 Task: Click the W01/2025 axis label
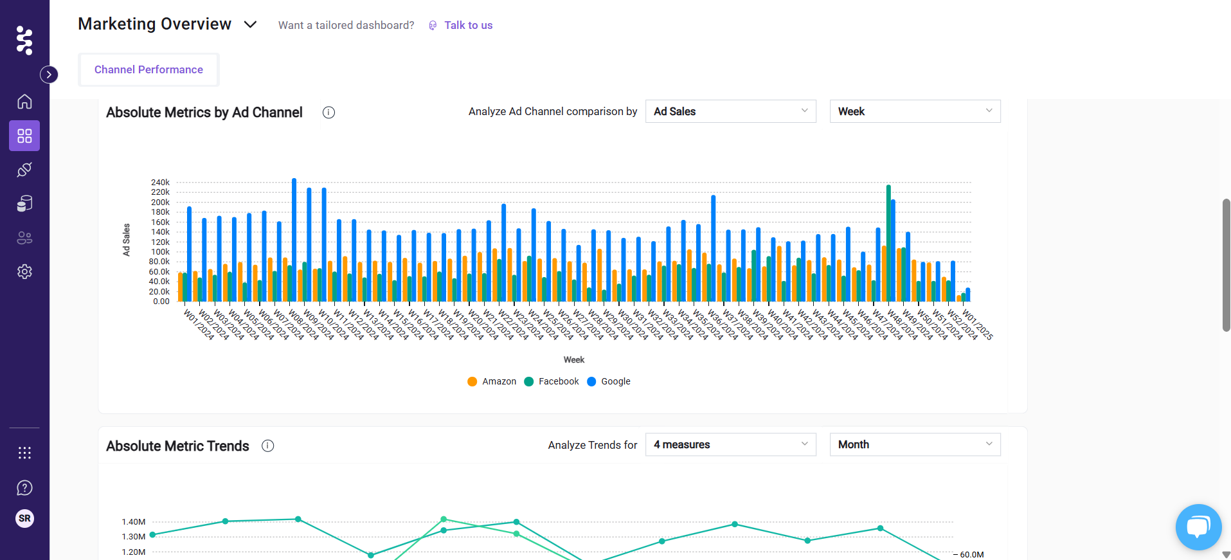click(977, 325)
